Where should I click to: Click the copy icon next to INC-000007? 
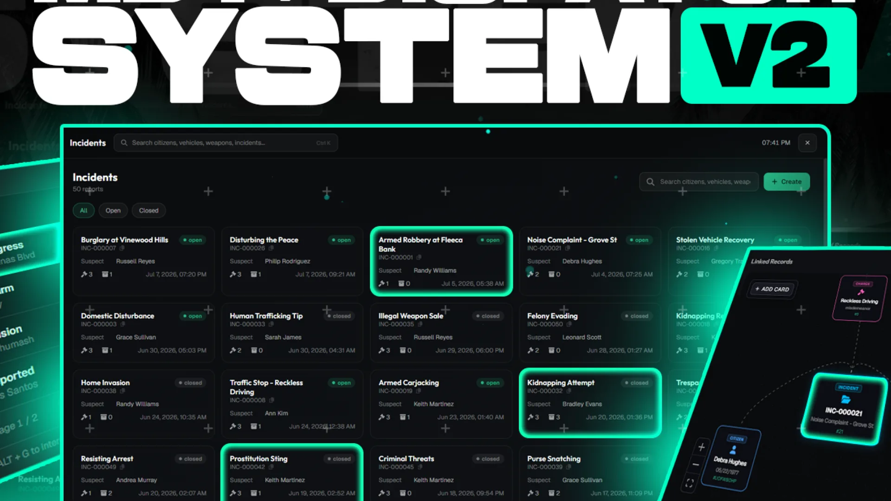[122, 248]
